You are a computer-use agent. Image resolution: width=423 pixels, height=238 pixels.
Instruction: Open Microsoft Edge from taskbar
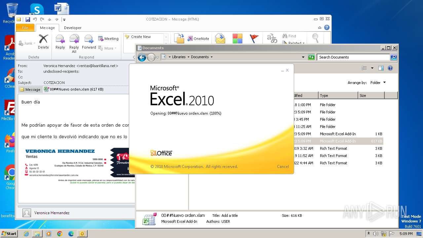(71, 234)
